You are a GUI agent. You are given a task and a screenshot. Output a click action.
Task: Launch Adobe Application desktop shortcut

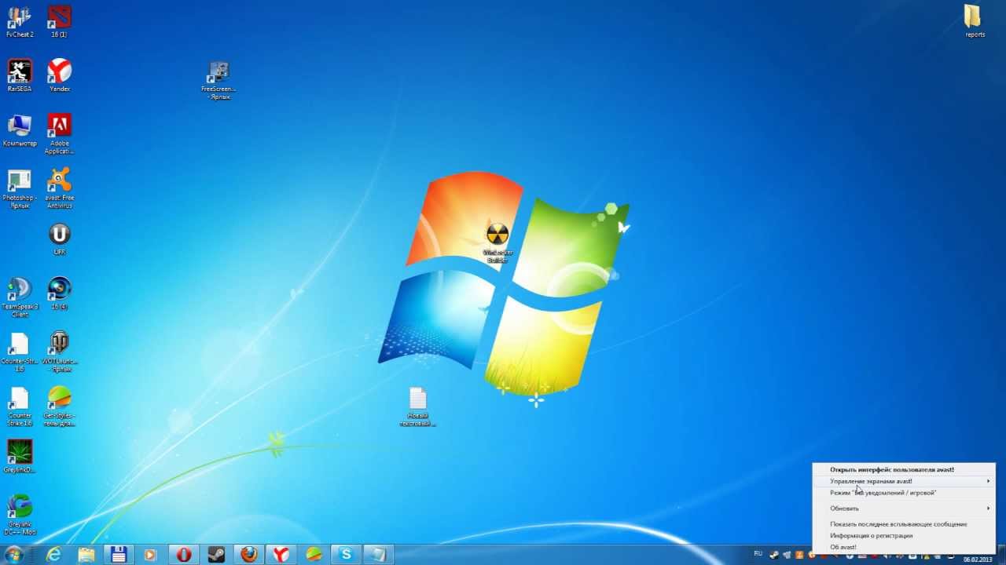tap(59, 134)
